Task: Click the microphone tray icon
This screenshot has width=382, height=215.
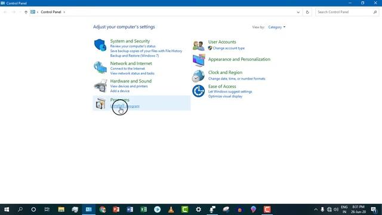Action: click(x=322, y=210)
